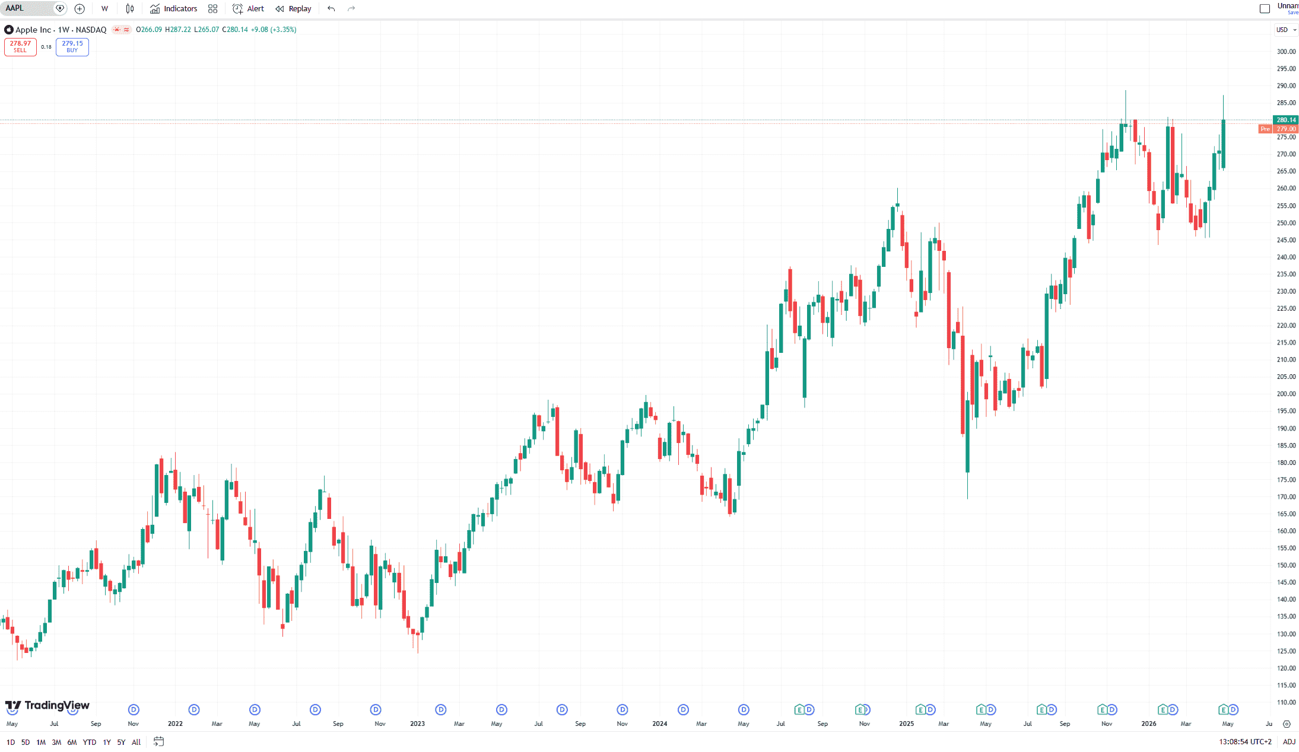Open the AAPL symbol search box
1299x752 pixels.
click(34, 8)
